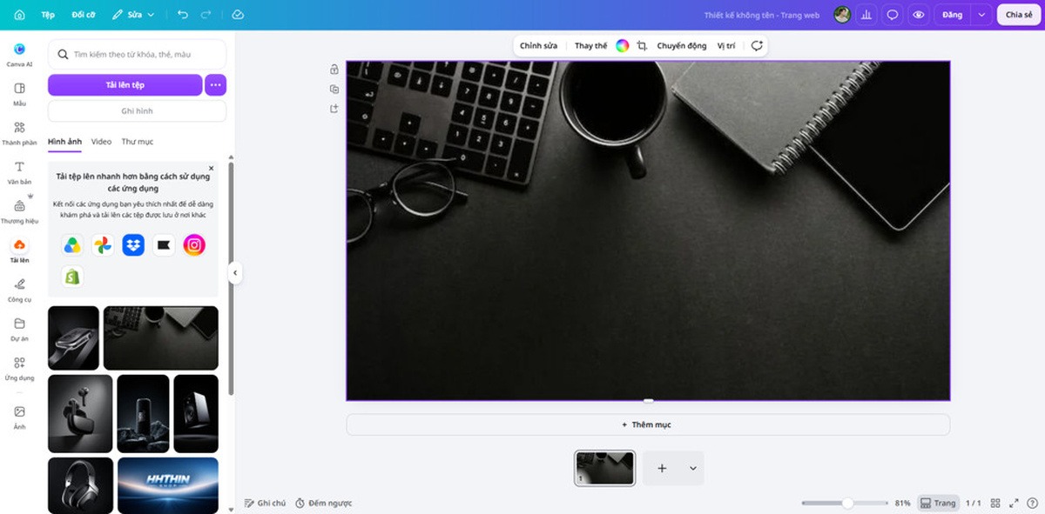Viewport: 1045px width, 514px height.
Task: Connect Dropbox app icon
Action: tap(133, 245)
